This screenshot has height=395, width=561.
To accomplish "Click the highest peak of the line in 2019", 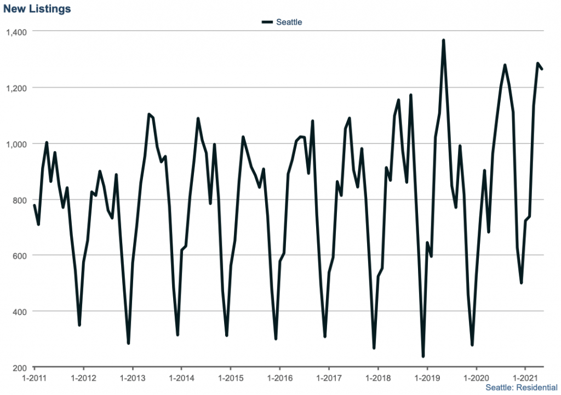I will [x=443, y=40].
